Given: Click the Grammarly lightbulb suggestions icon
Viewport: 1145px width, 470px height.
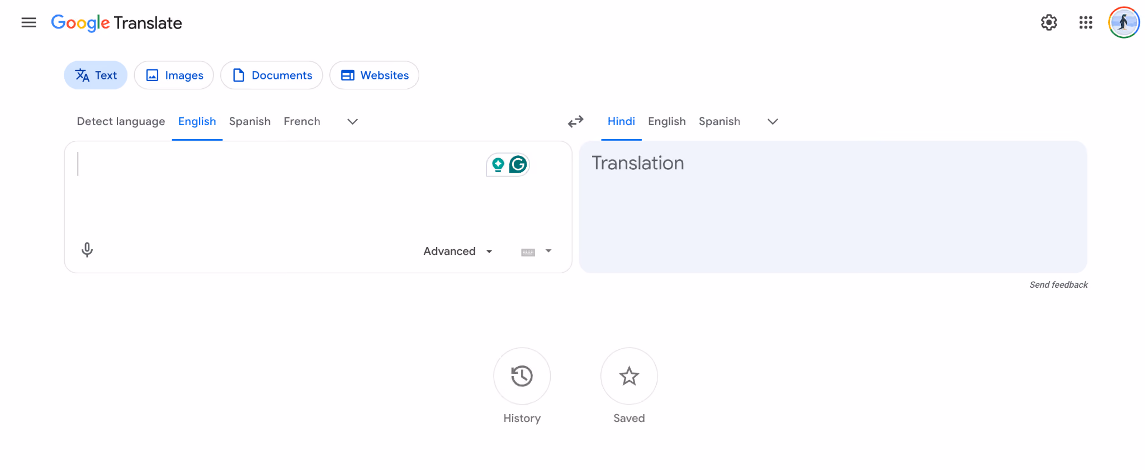Looking at the screenshot, I should [x=498, y=164].
